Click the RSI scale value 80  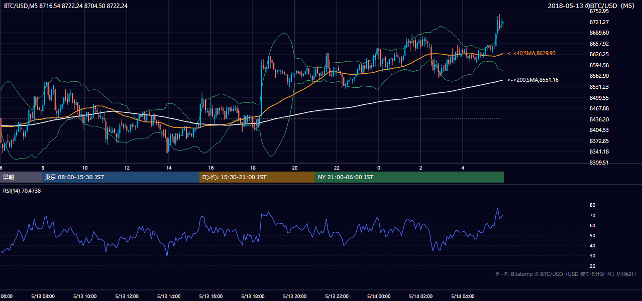(x=593, y=205)
